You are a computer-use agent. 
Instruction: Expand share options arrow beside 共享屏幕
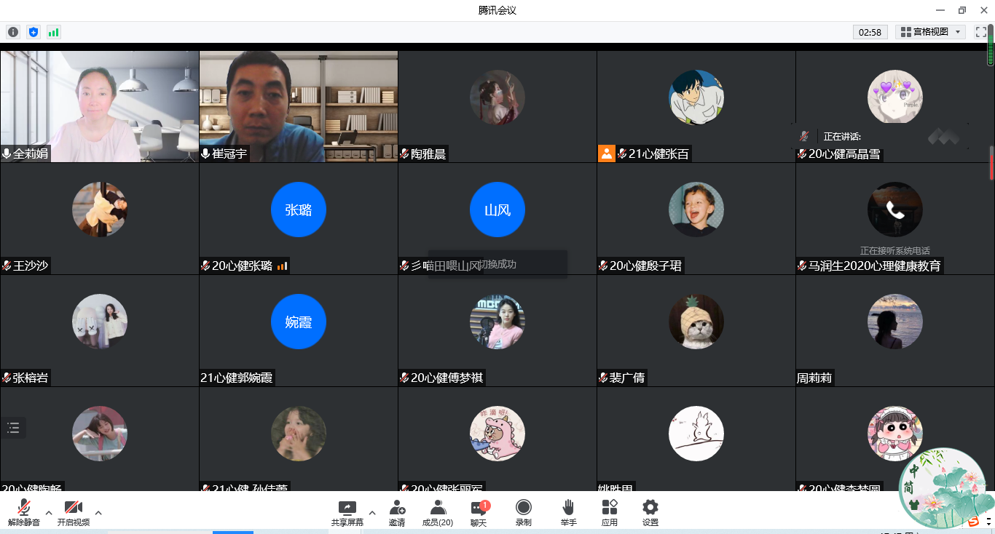pos(372,512)
